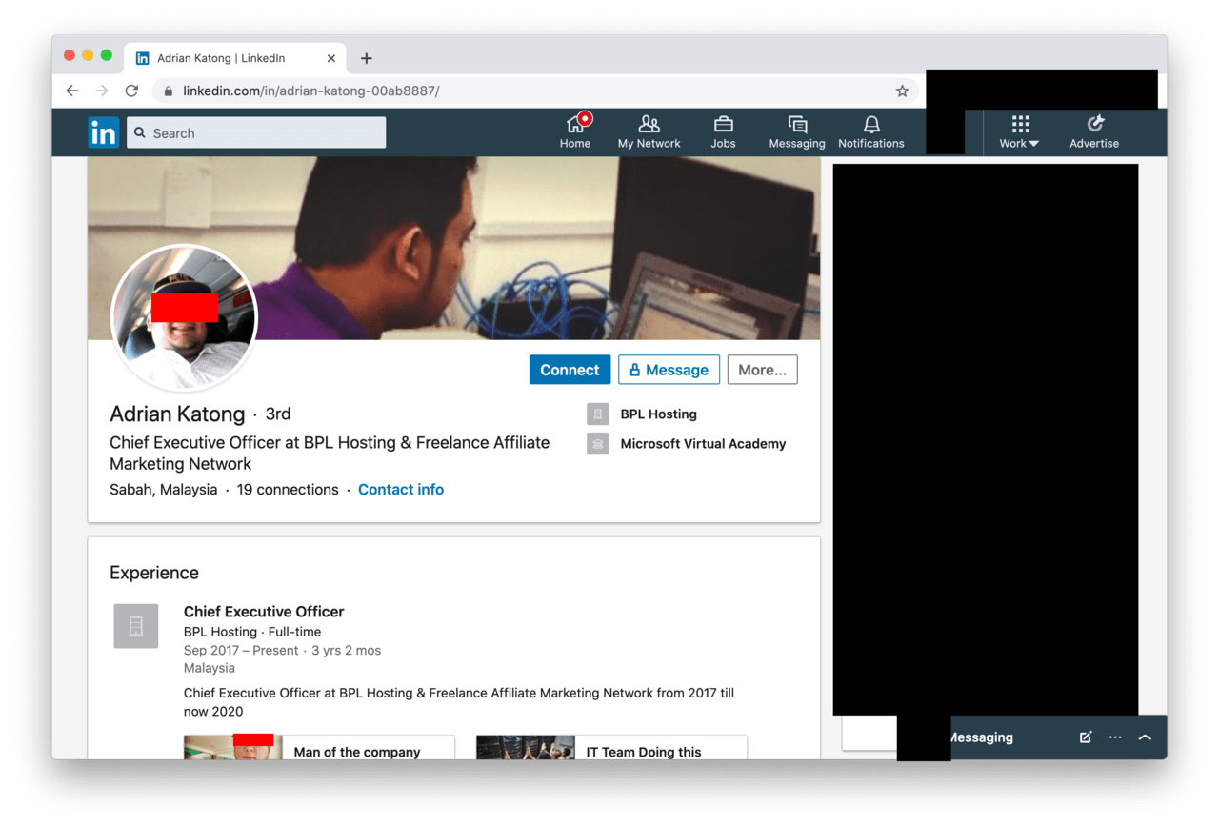This screenshot has width=1219, height=828.
Task: Open Messaging in the top navigation
Action: 797,131
